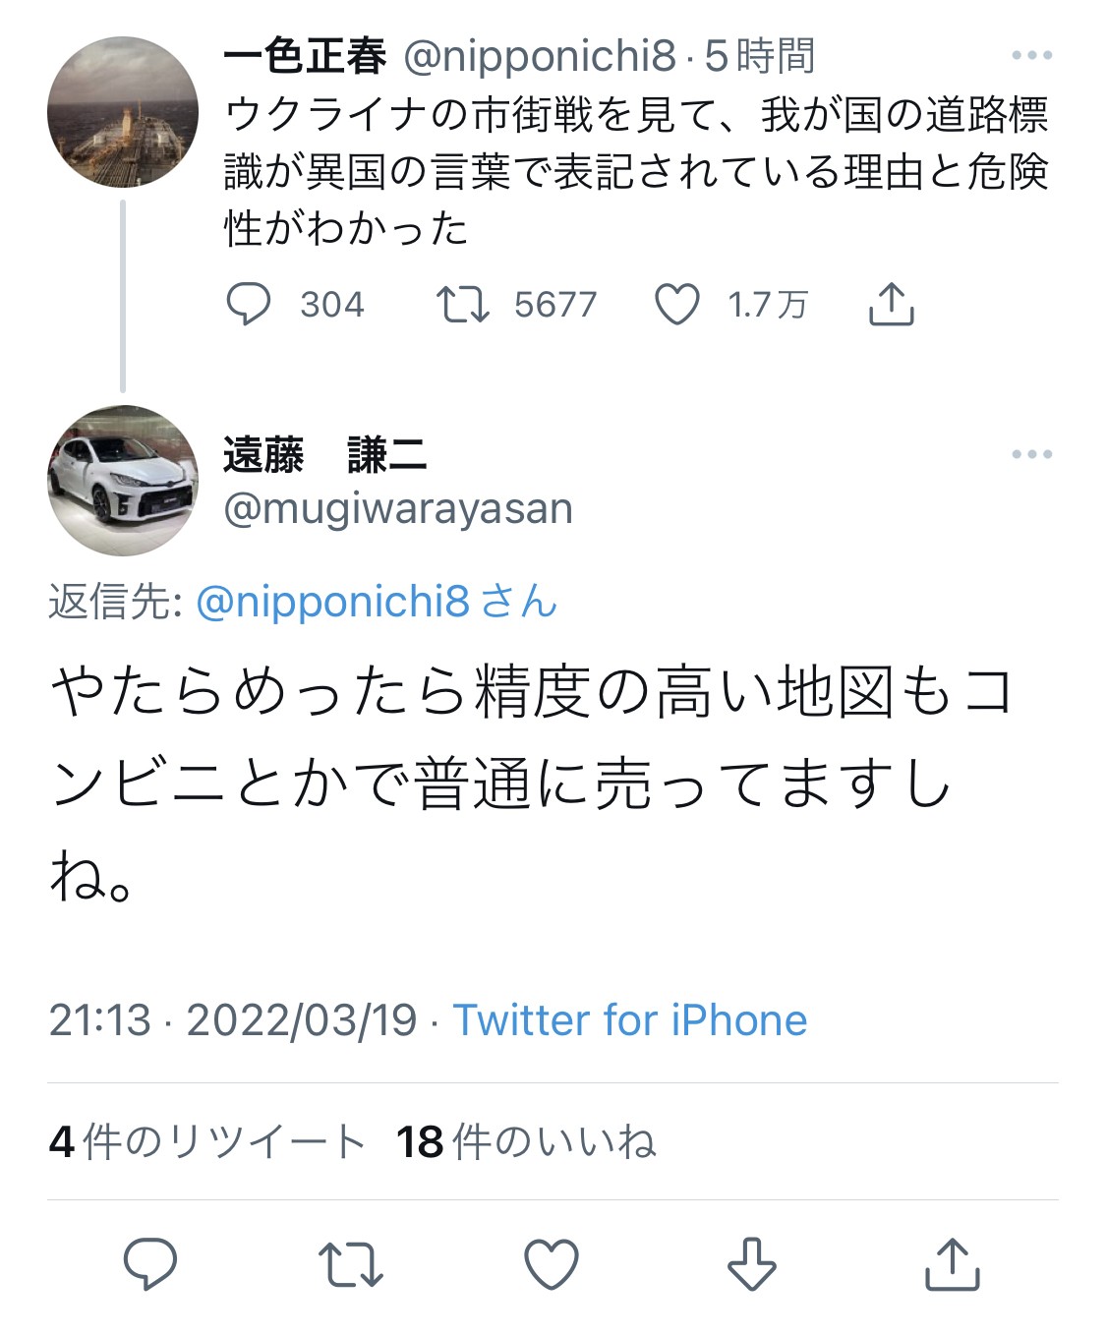This screenshot has height=1335, width=1106.
Task: View the 18 件のいいね list
Action: (526, 1142)
